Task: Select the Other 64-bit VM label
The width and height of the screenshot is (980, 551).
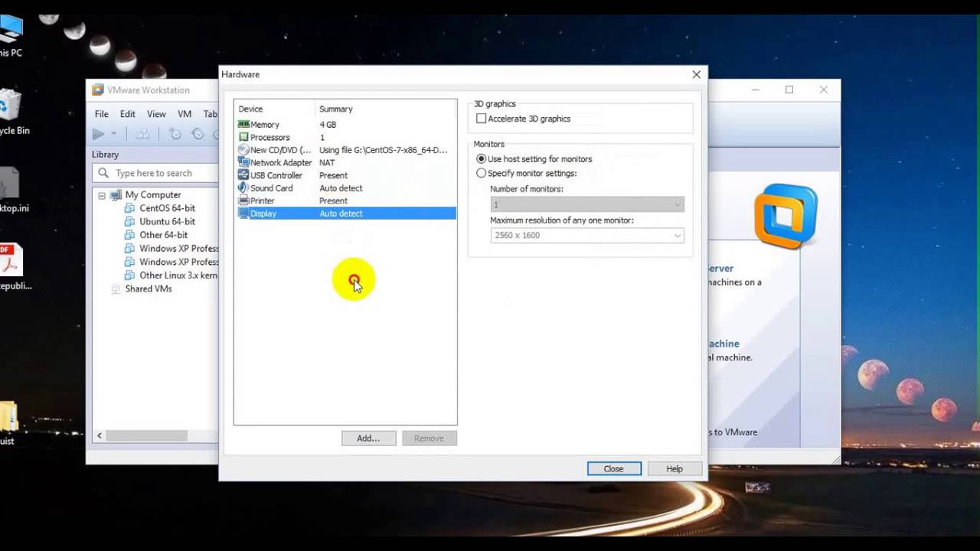Action: tap(163, 235)
